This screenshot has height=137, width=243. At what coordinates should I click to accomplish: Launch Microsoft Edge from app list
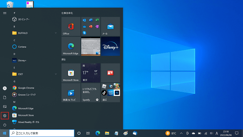(x=35, y=108)
